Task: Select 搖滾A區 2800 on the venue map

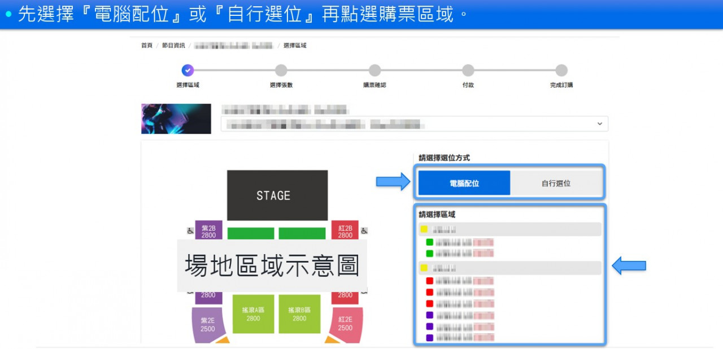Action: pyautogui.click(x=253, y=315)
